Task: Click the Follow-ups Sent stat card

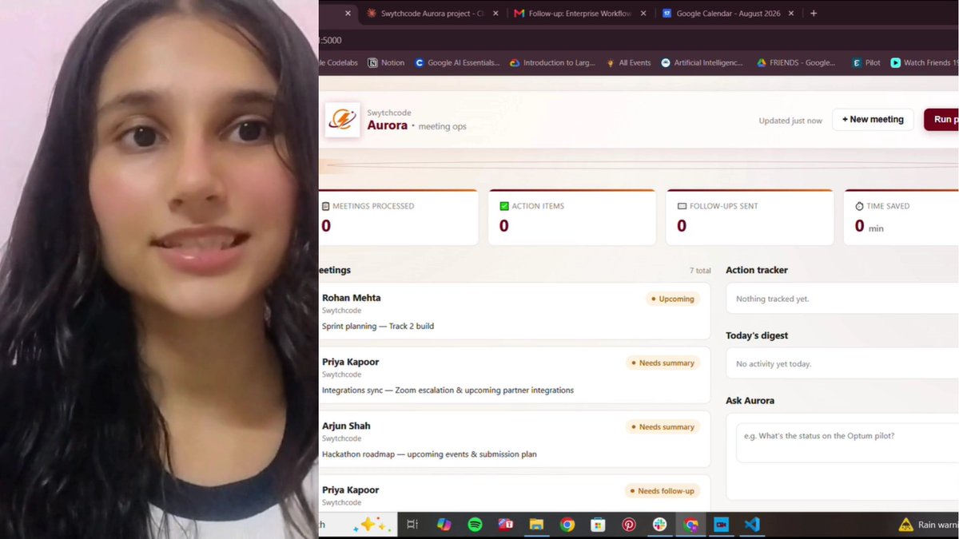Action: (x=750, y=217)
